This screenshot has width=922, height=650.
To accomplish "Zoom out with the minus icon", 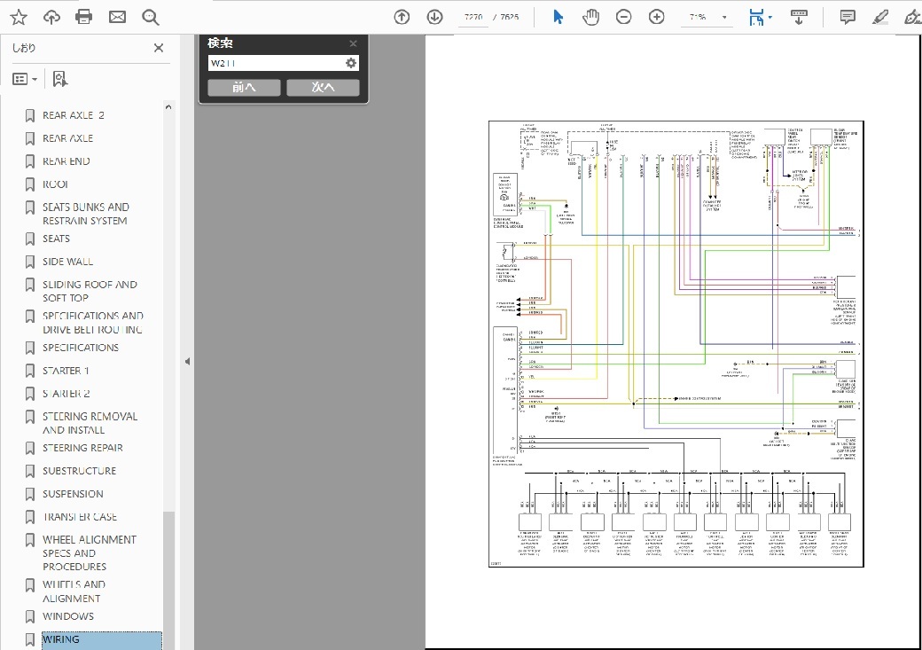I will click(624, 17).
